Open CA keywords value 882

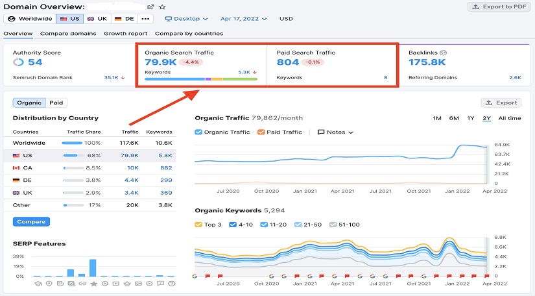point(166,168)
